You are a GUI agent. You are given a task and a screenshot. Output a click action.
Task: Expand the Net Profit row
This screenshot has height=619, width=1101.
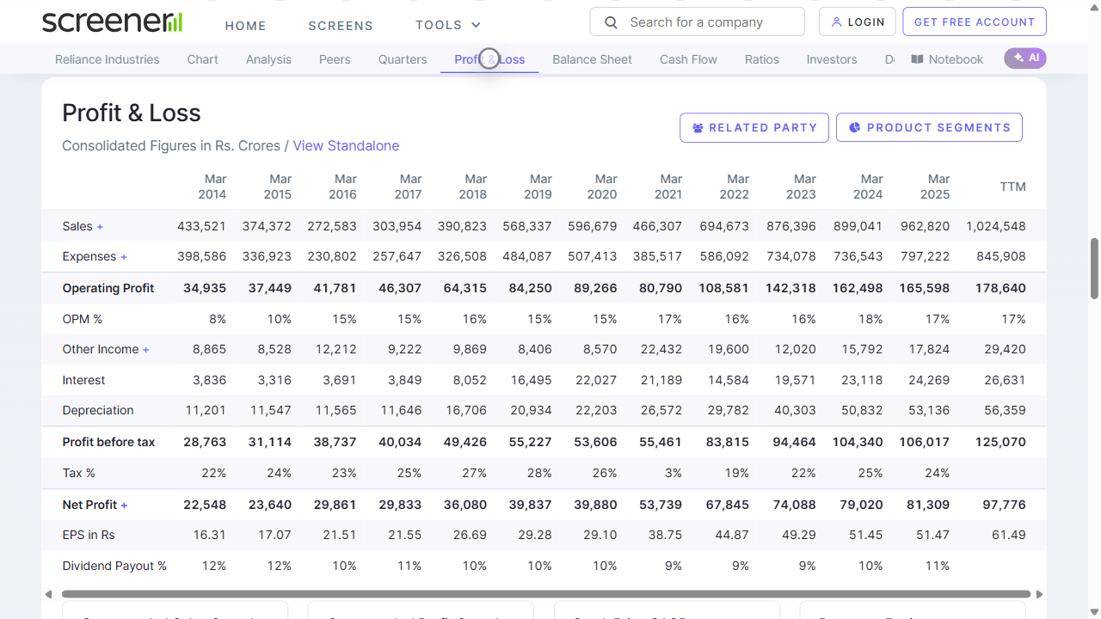click(x=125, y=505)
